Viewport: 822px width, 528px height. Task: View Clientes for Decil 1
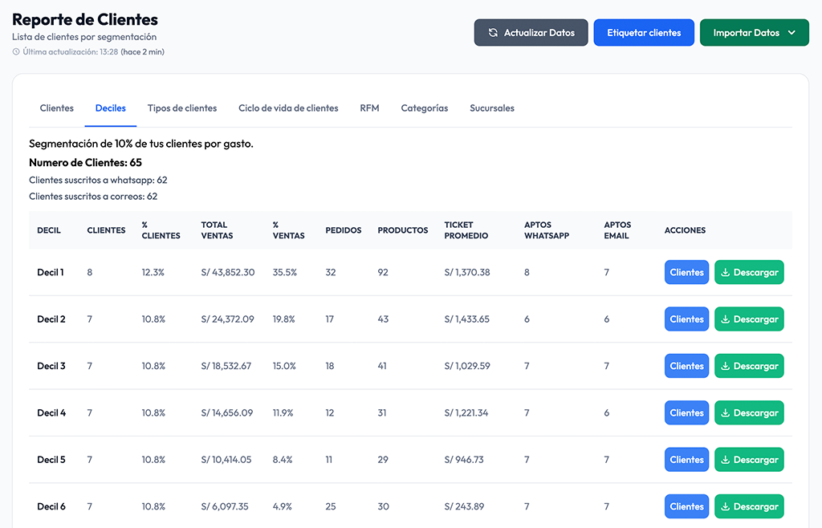tap(686, 273)
